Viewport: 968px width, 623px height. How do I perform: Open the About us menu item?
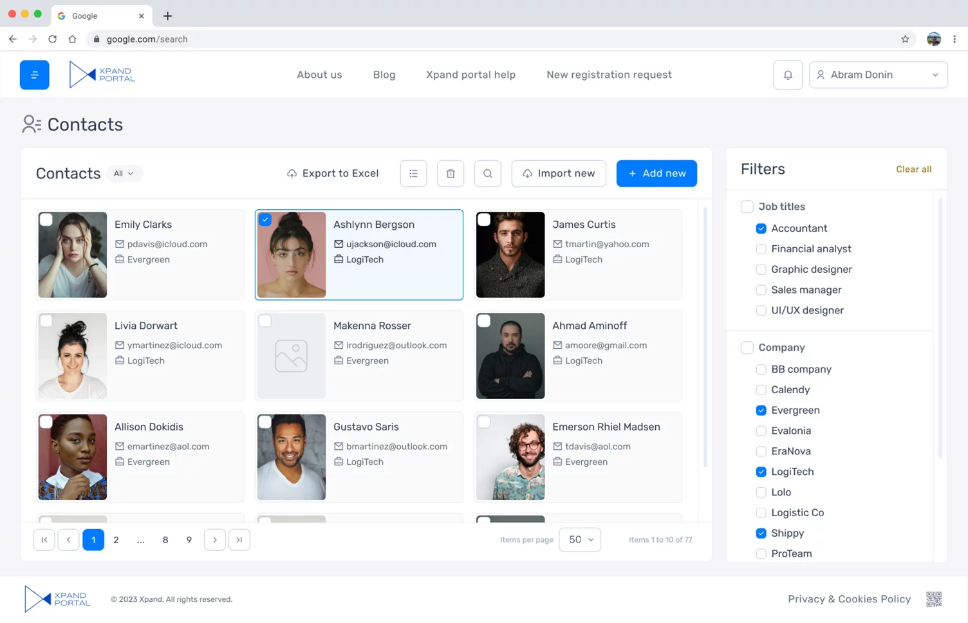click(x=319, y=75)
